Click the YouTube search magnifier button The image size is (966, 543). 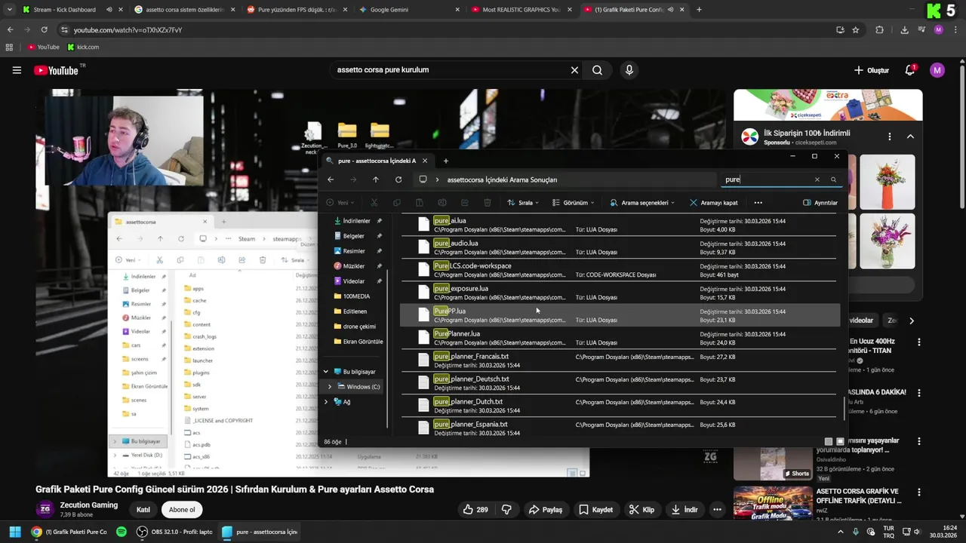coord(597,70)
